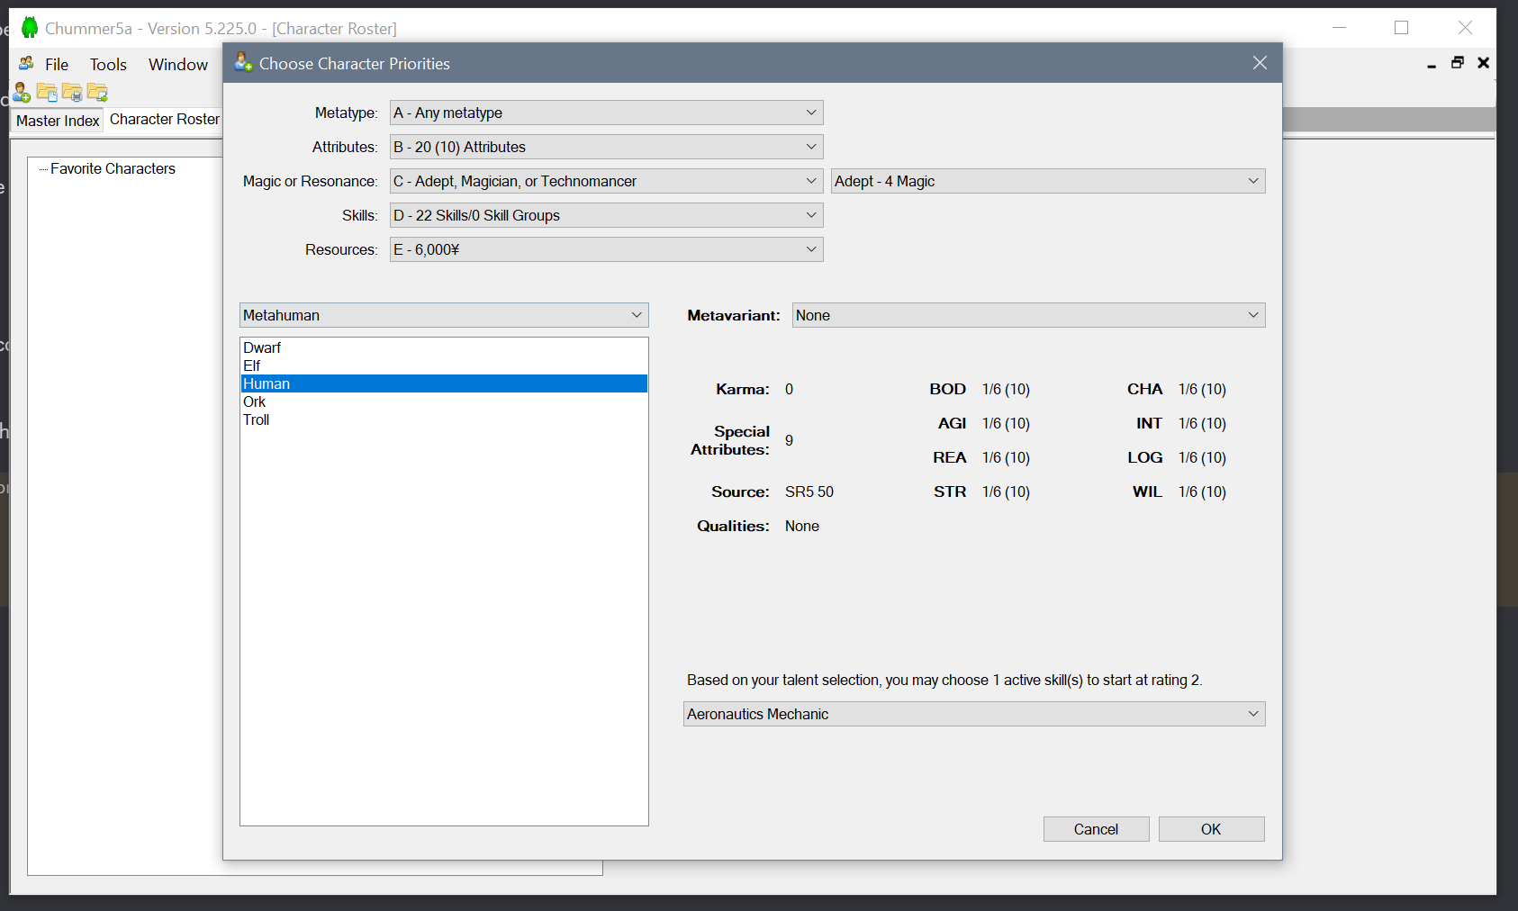Click the Qualities value None
Viewport: 1518px width, 911px height.
801,526
